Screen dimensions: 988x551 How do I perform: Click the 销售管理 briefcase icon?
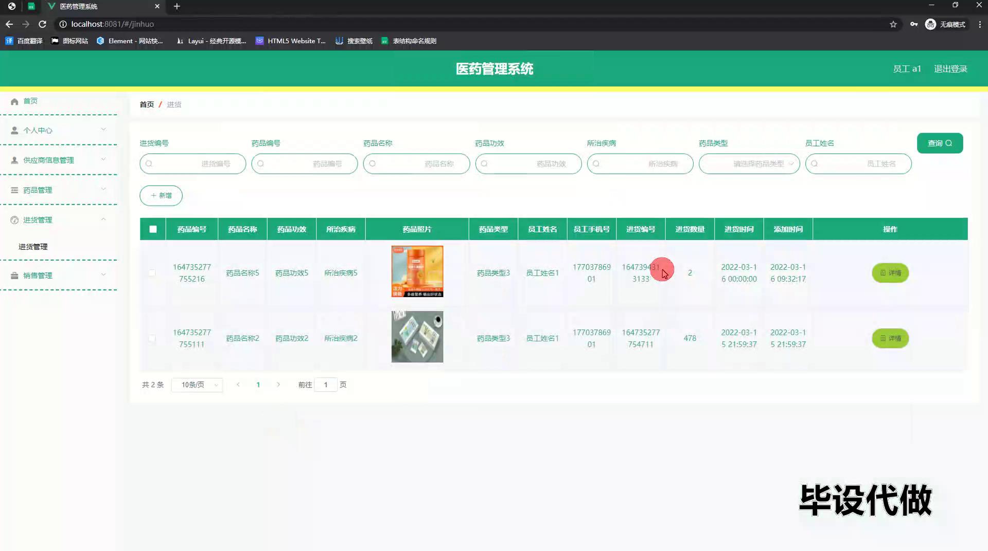(x=14, y=275)
